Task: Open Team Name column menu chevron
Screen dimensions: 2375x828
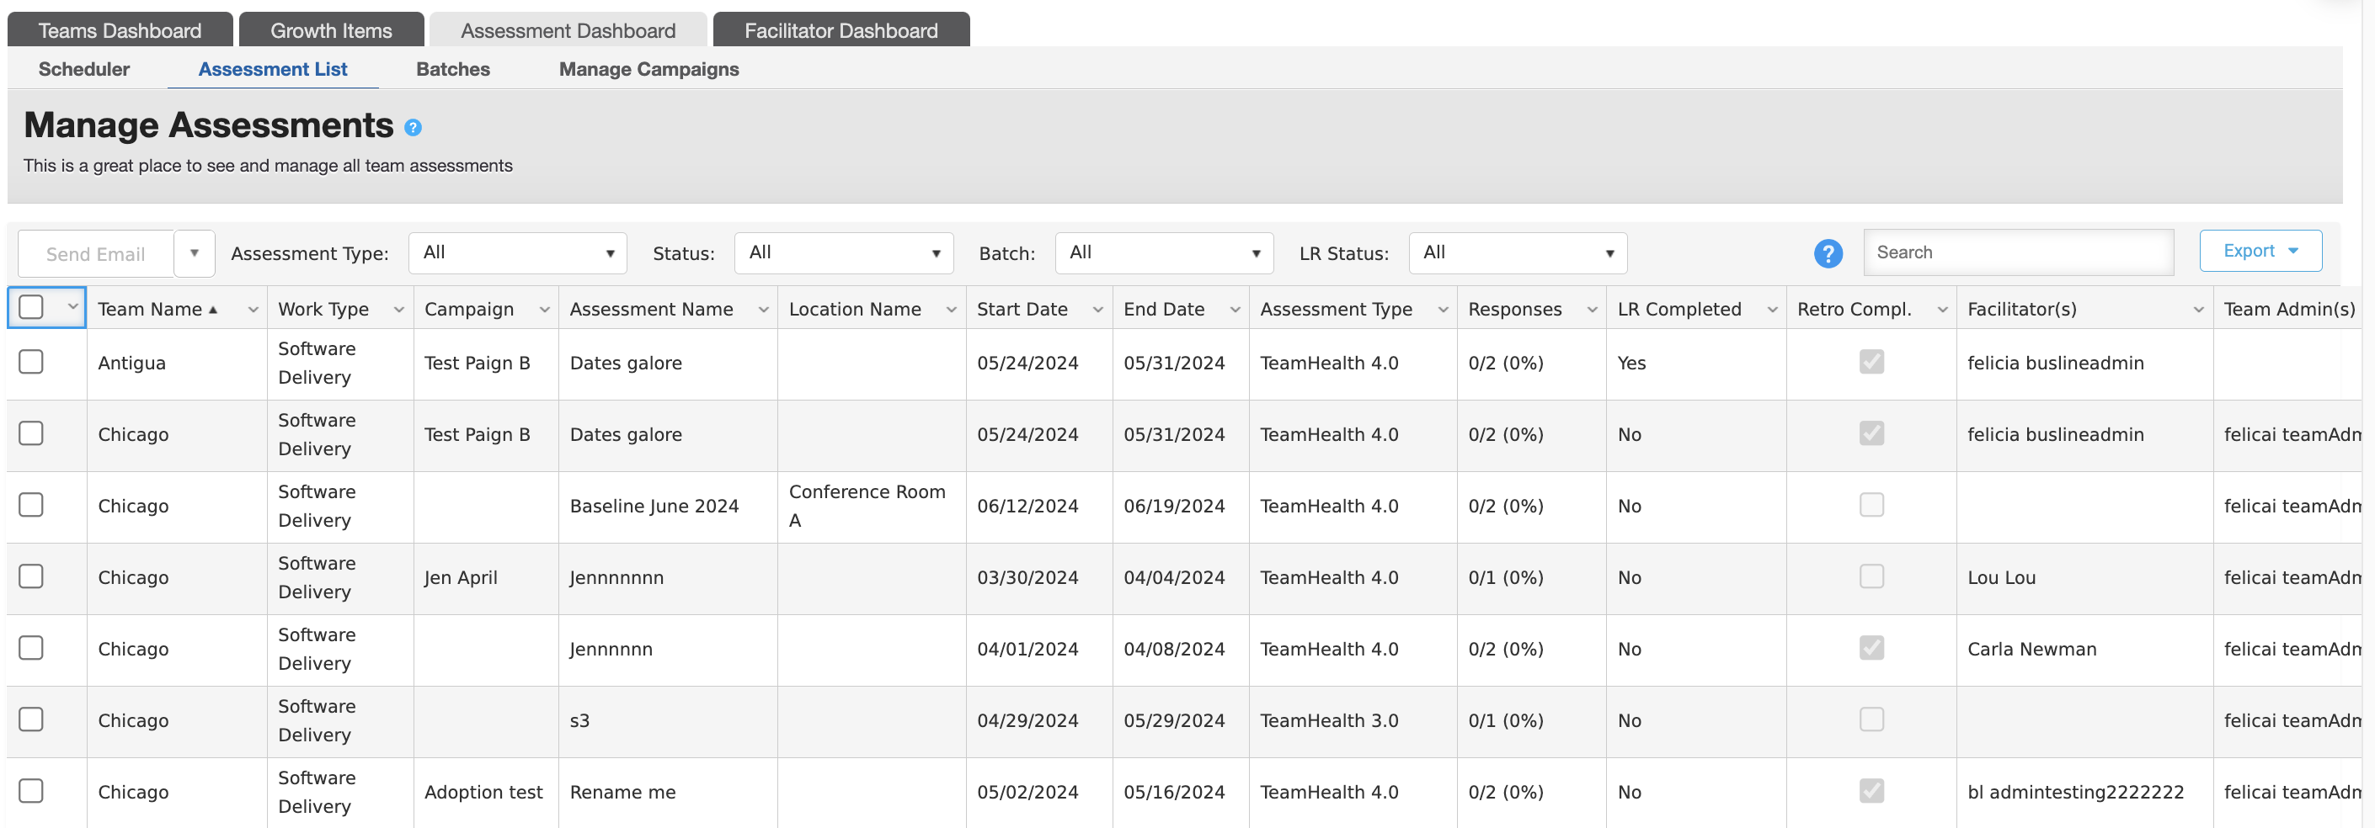Action: click(253, 310)
